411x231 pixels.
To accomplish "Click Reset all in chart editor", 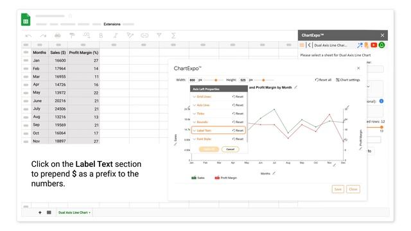I will pos(323,80).
